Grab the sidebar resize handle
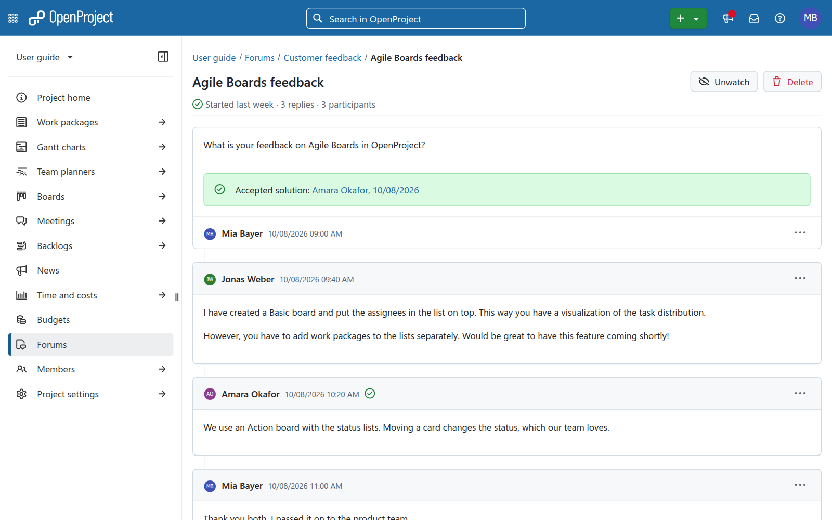Image resolution: width=832 pixels, height=520 pixels. (177, 297)
